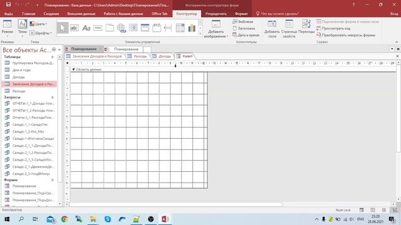This screenshot has width=401, height=225.
Task: Click the form selector box at ruler corner
Action: point(67,63)
